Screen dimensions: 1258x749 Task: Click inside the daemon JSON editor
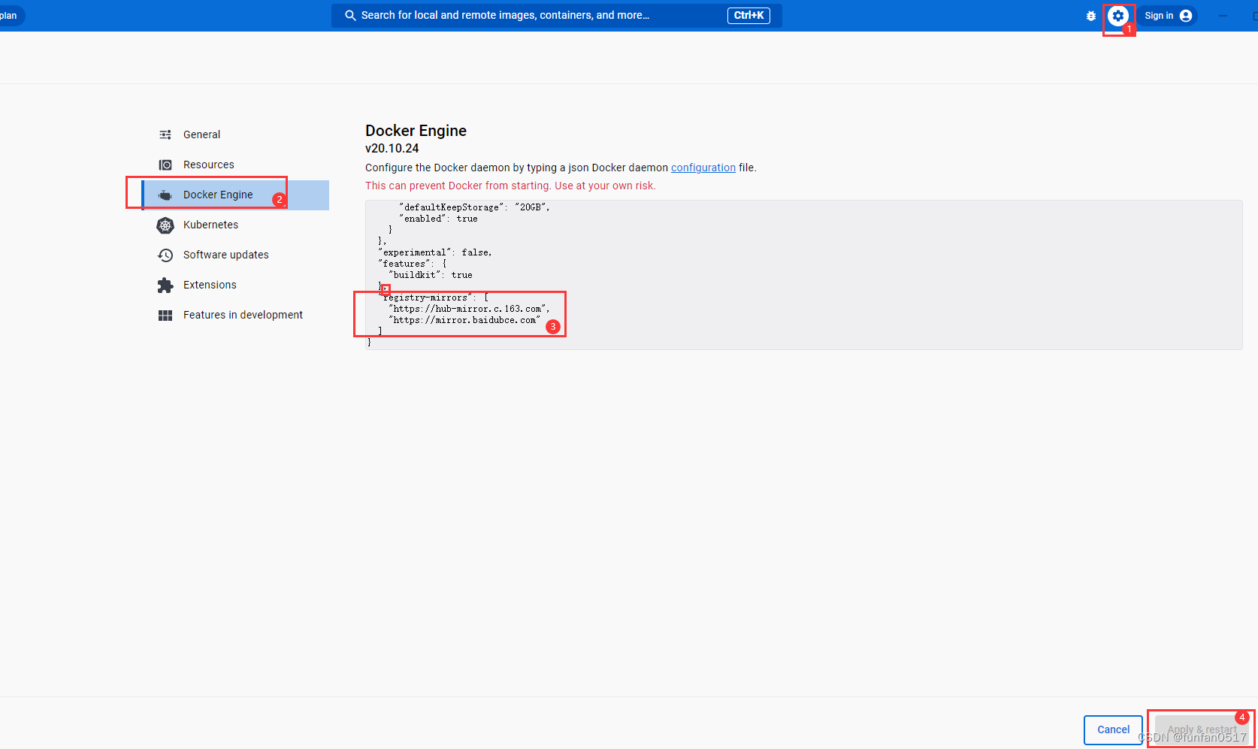point(803,275)
